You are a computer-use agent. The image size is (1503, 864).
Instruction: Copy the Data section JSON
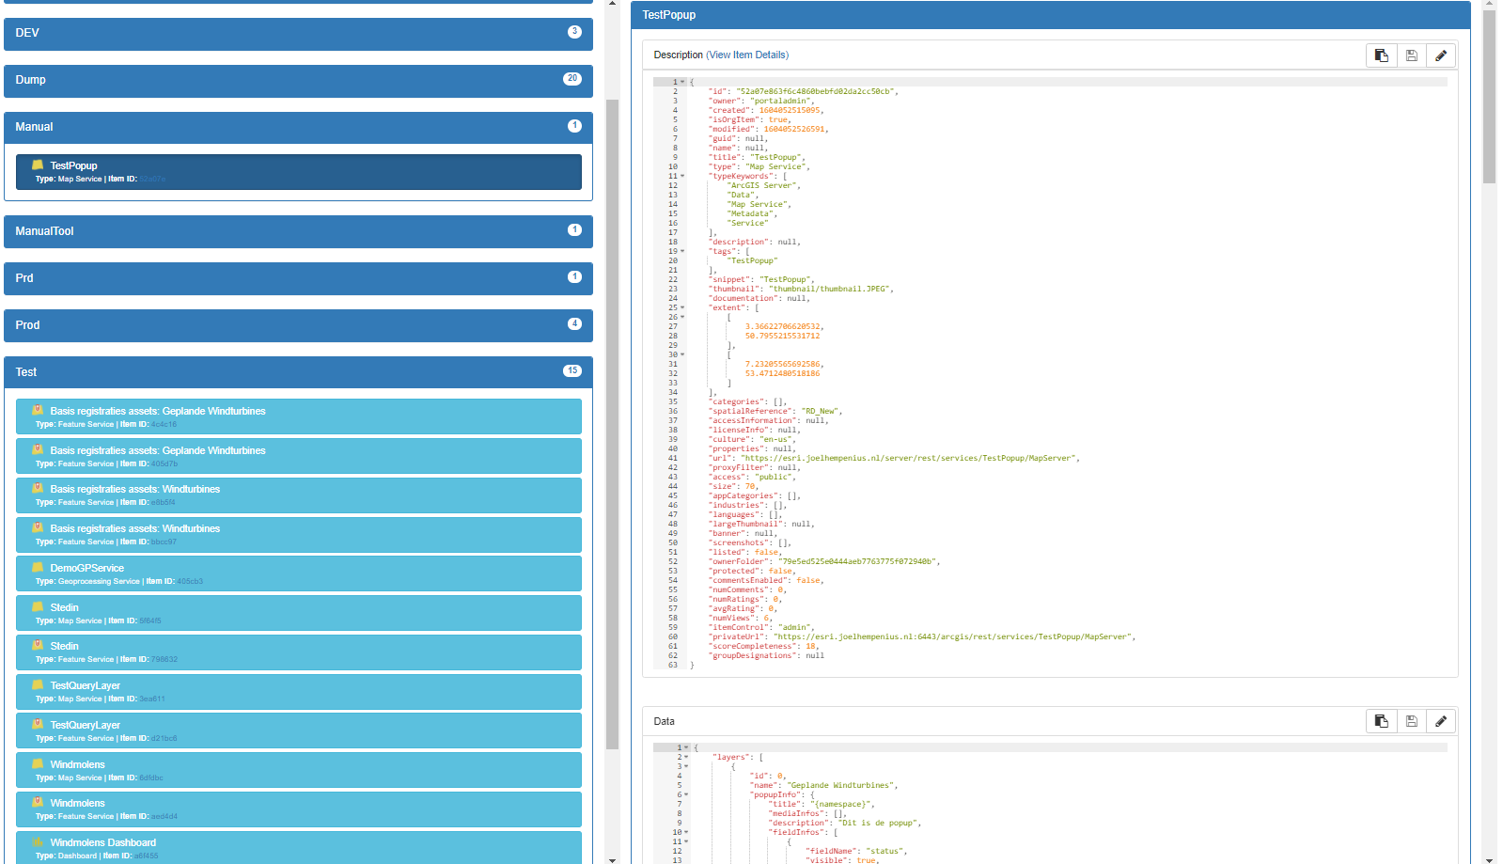(x=1382, y=721)
